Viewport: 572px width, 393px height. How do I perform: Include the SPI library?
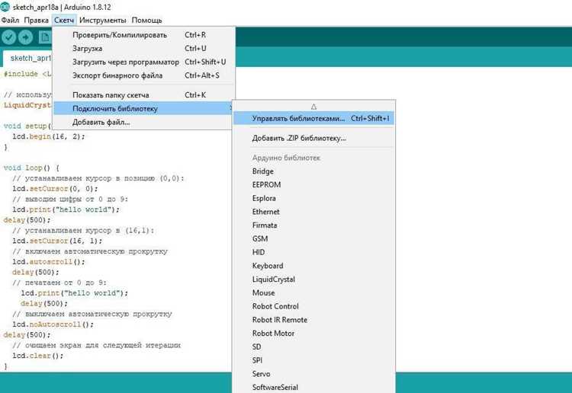tap(313, 360)
